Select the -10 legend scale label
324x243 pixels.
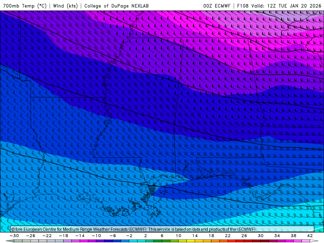pos(96,236)
